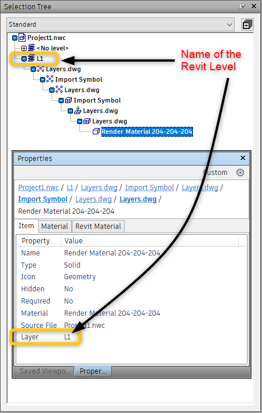Open the Standard view dropdown
The height and width of the screenshot is (413, 262).
pyautogui.click(x=121, y=24)
